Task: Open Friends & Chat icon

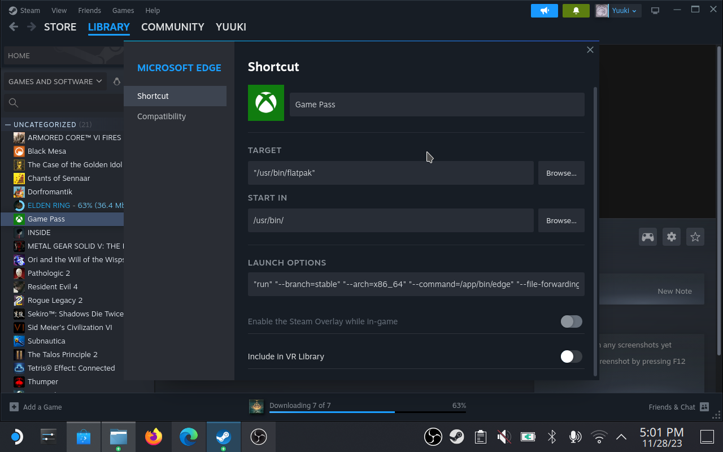Action: (x=704, y=407)
